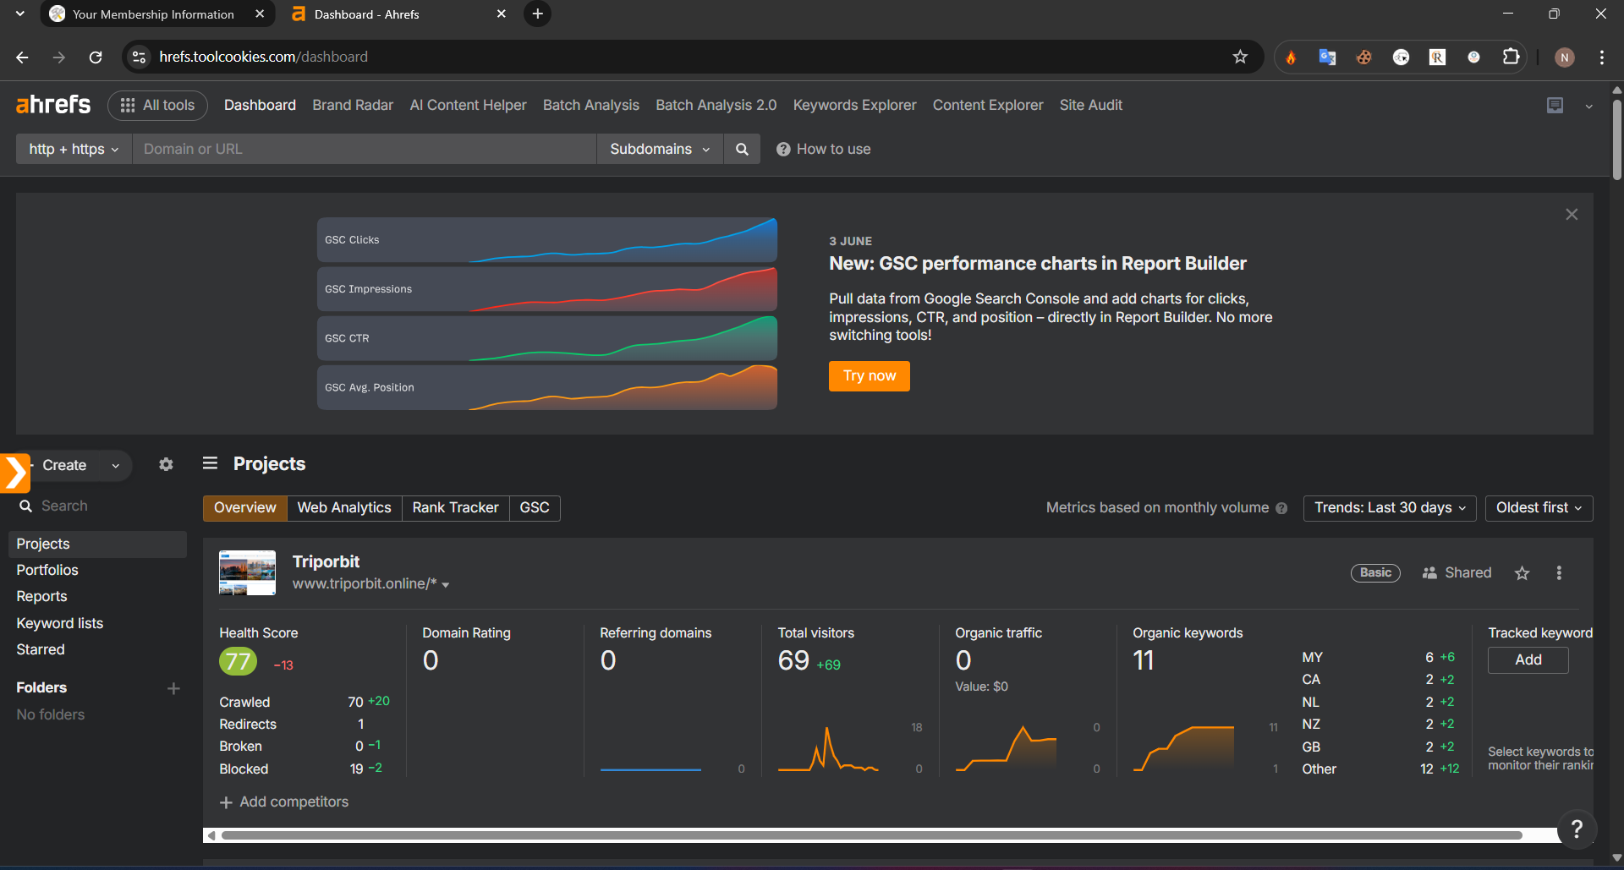The image size is (1624, 870).
Task: Open the How to use help
Action: (823, 149)
